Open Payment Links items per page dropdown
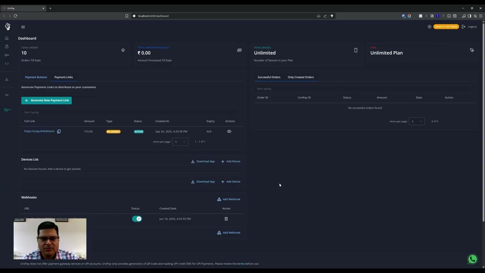The width and height of the screenshot is (485, 273). [180, 141]
